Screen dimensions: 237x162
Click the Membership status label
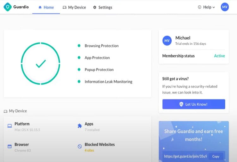coord(179,56)
